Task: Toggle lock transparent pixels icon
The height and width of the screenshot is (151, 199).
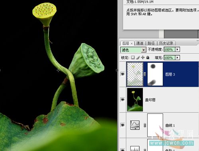Action: pyautogui.click(x=133, y=58)
